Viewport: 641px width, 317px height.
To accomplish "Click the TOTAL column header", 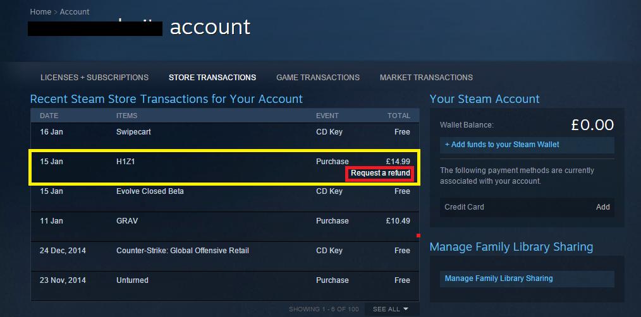I will (399, 116).
